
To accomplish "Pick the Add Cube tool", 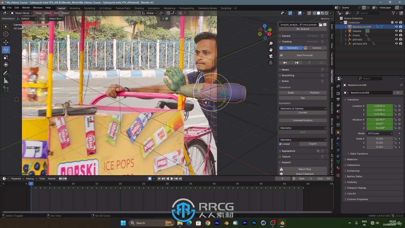I will [x=6, y=89].
